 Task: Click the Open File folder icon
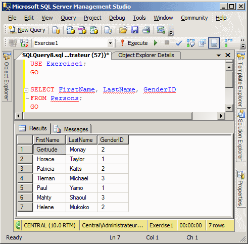(123, 30)
